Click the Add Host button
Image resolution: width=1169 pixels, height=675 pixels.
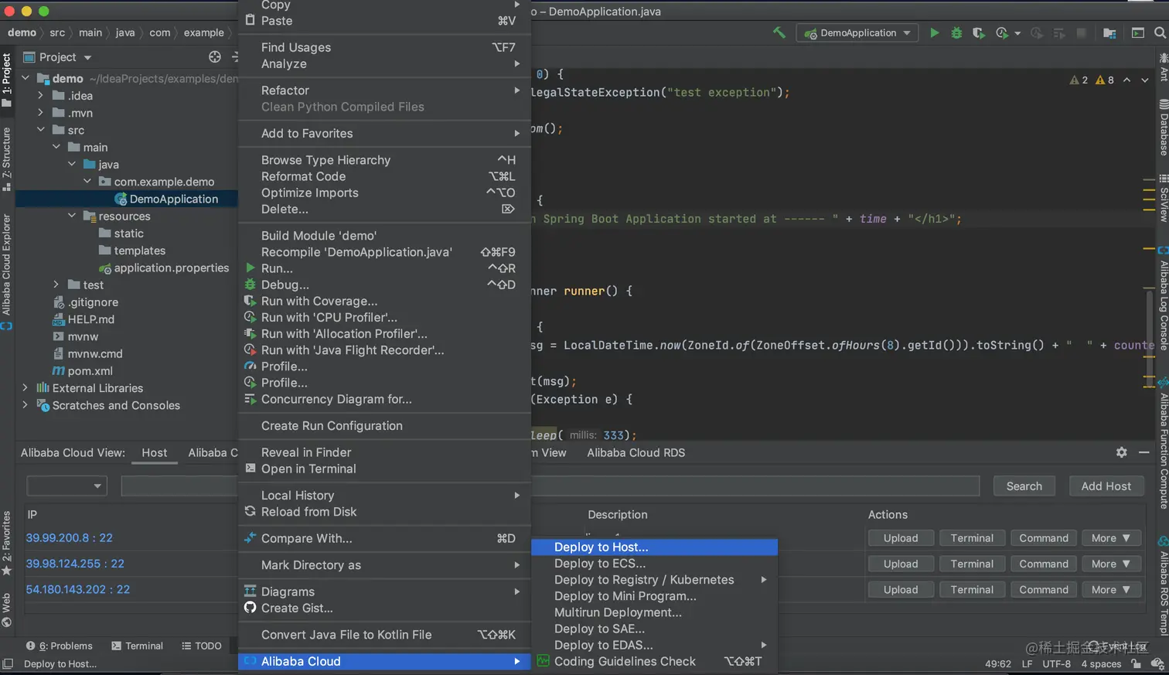coord(1106,486)
